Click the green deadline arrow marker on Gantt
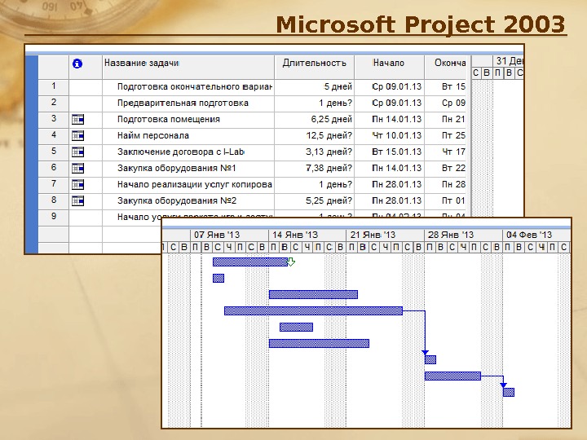Image resolution: width=587 pixels, height=440 pixels. [x=291, y=262]
